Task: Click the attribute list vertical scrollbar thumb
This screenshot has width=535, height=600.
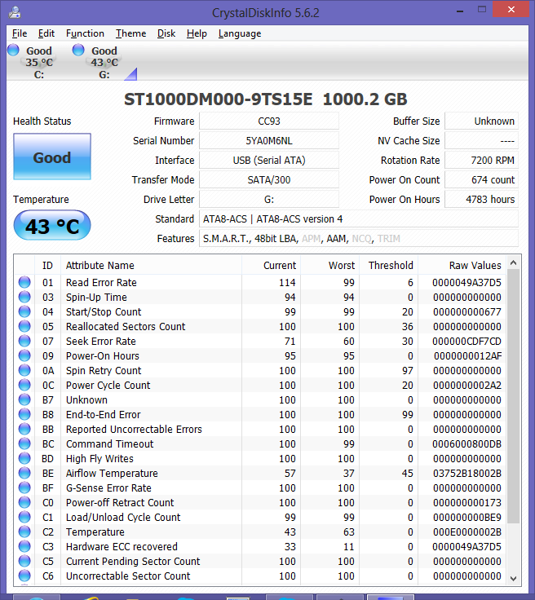Action: click(514, 396)
